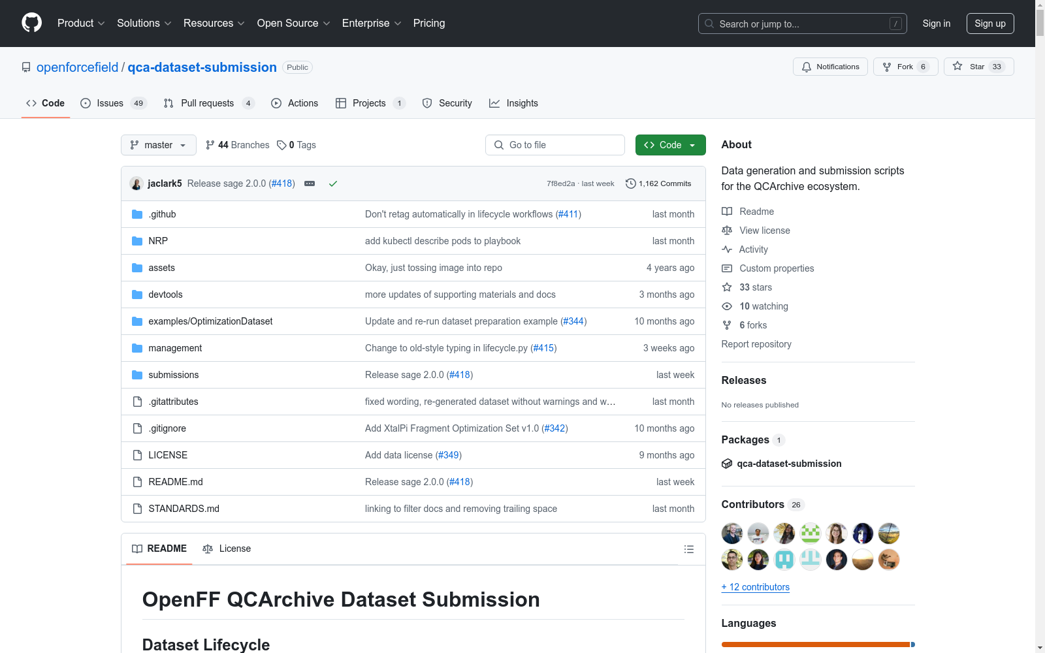
Task: Open the management folder
Action: (175, 348)
